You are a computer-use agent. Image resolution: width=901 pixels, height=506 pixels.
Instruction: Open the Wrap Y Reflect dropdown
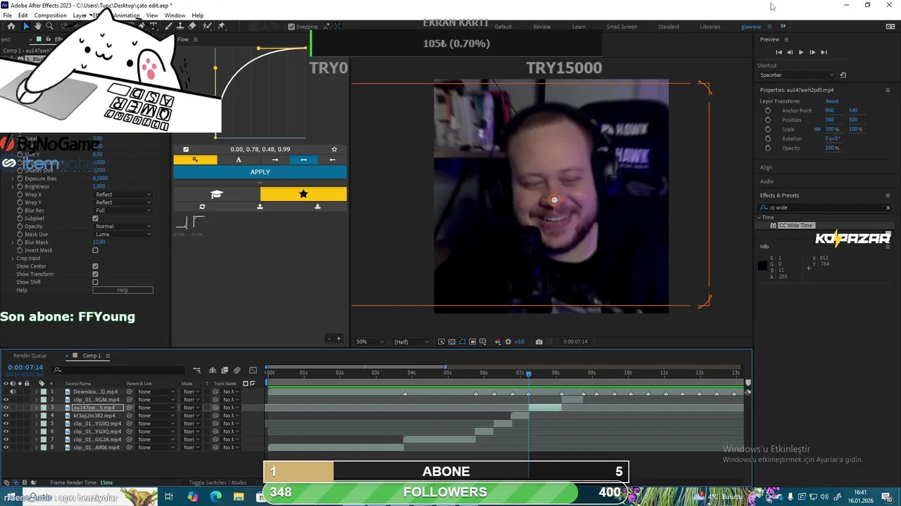coord(122,202)
